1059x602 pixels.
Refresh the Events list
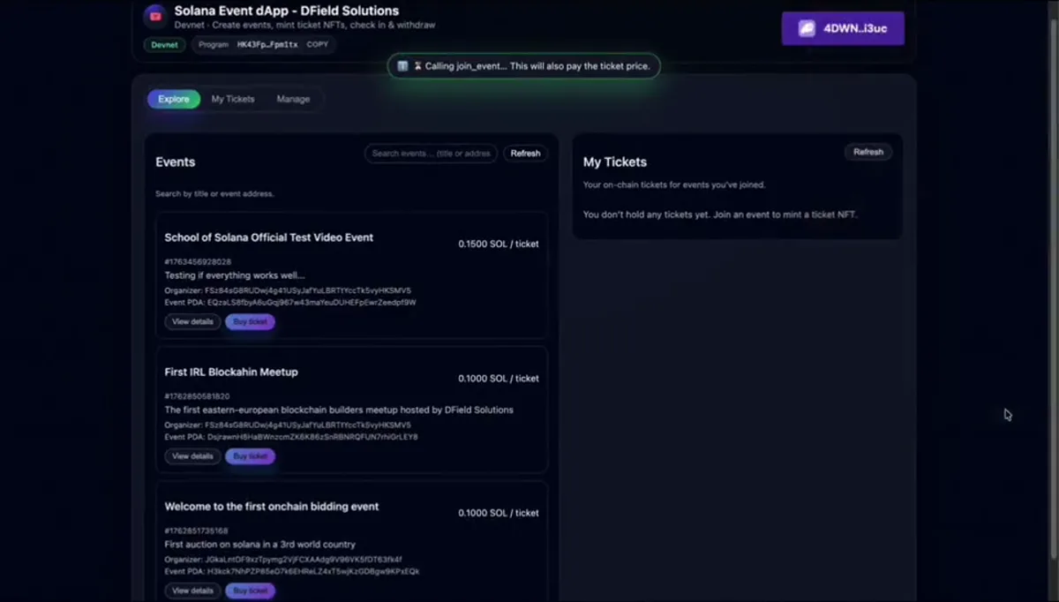coord(525,153)
